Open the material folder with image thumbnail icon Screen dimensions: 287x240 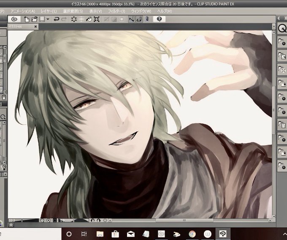[x=282, y=56]
